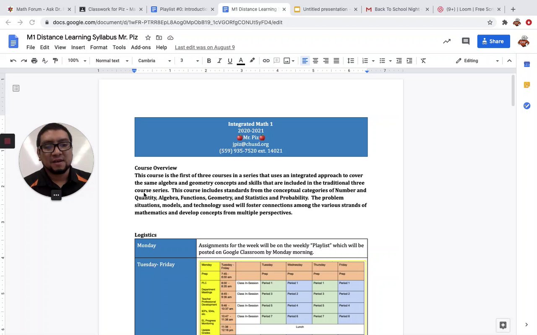Show side panel with bottom chevron

pos(527,325)
